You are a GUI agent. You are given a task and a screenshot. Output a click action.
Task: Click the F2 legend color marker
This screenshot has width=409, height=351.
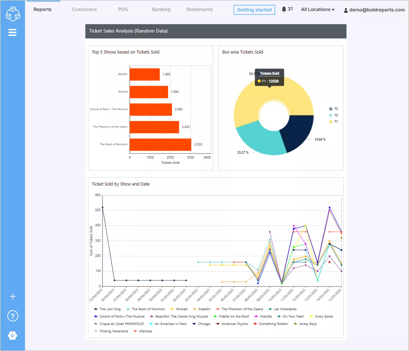point(331,109)
